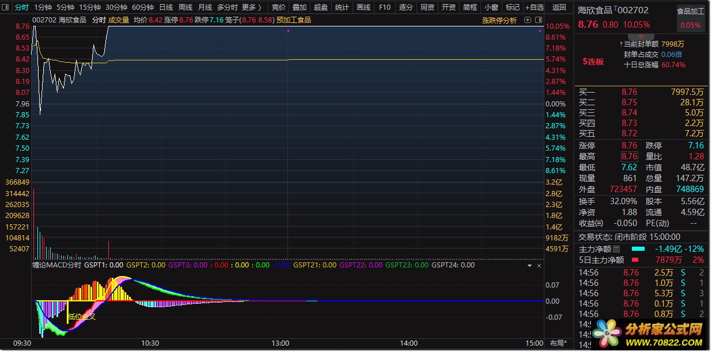Viewport: 712px width, 352px height.
Task: Open the MACD indicator dropdown triangle
Action: point(529,266)
